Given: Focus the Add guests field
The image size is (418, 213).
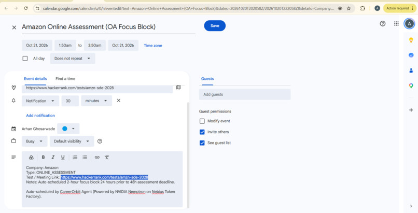Looking at the screenshot, I should (x=245, y=94).
